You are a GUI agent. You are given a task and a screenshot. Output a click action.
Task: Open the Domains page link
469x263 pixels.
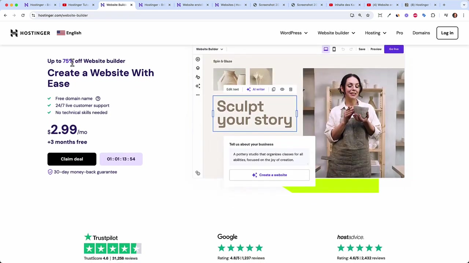tap(421, 33)
